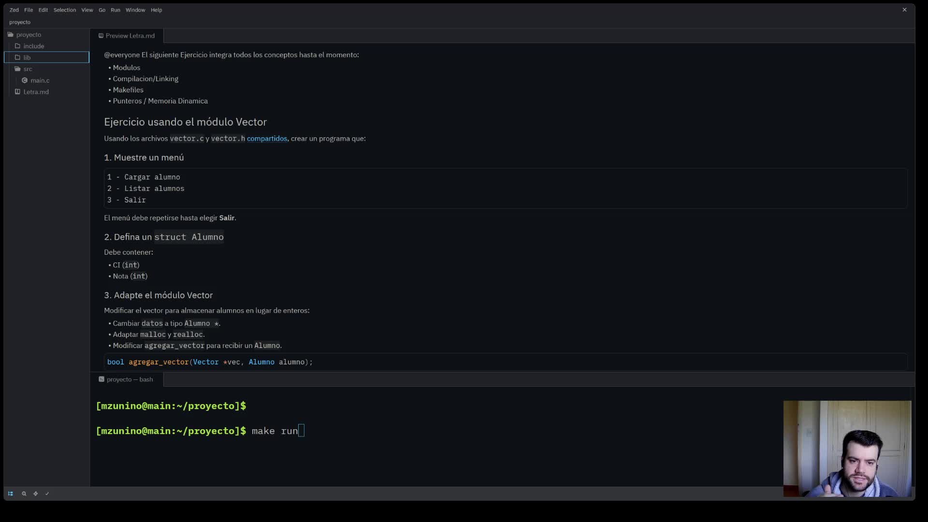Click the '1. Muestre un menú' heading
This screenshot has height=522, width=928.
pyautogui.click(x=144, y=158)
